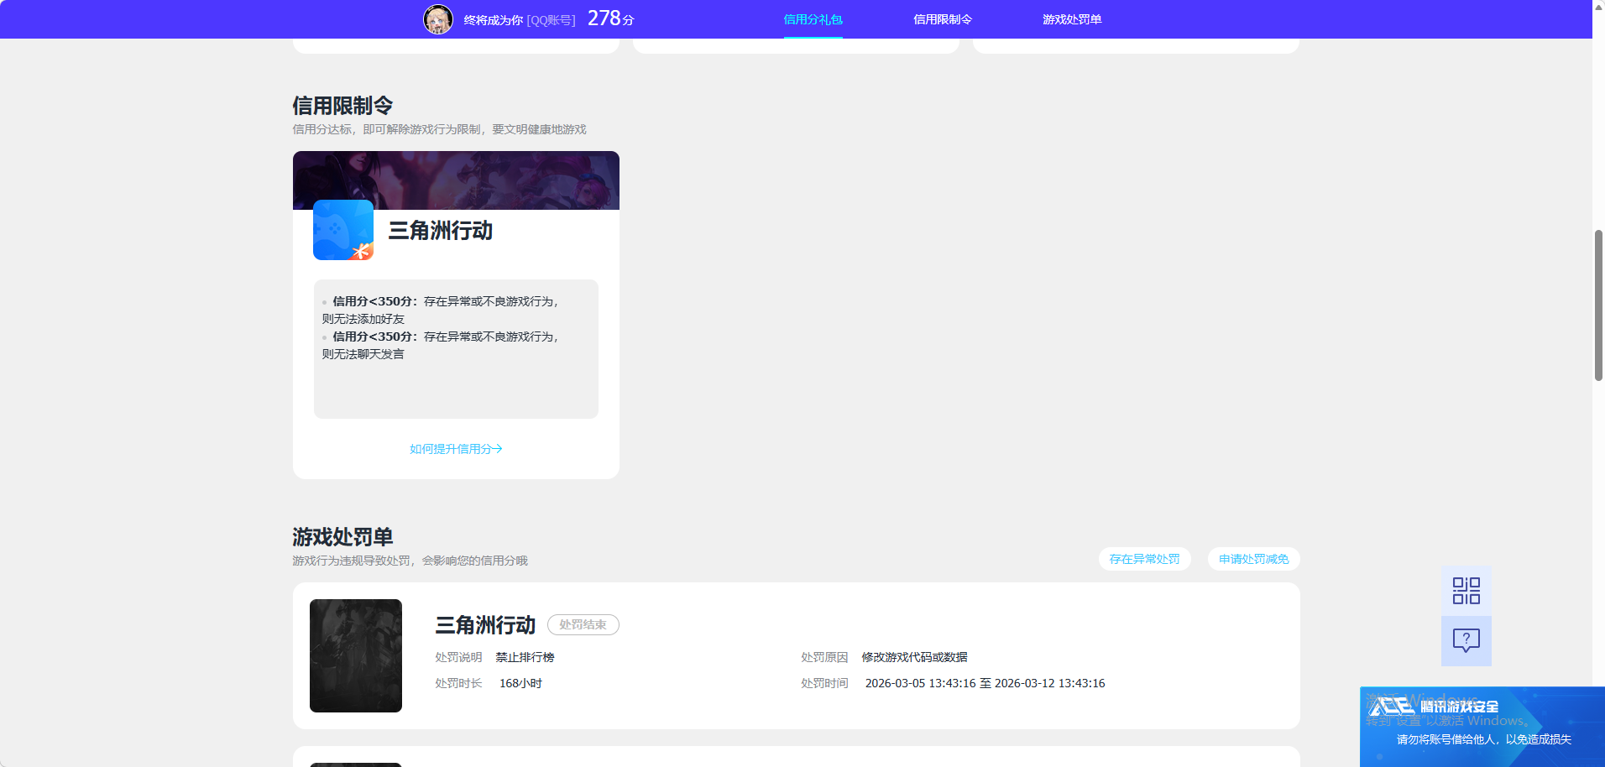The width and height of the screenshot is (1605, 767).
Task: Click the blue gamepad icon of 三角洲行动
Action: tap(342, 230)
